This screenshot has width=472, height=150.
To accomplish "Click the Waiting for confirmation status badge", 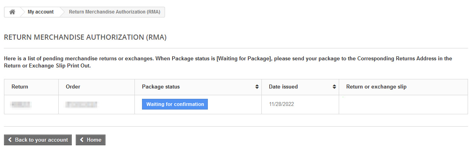I will click(175, 104).
